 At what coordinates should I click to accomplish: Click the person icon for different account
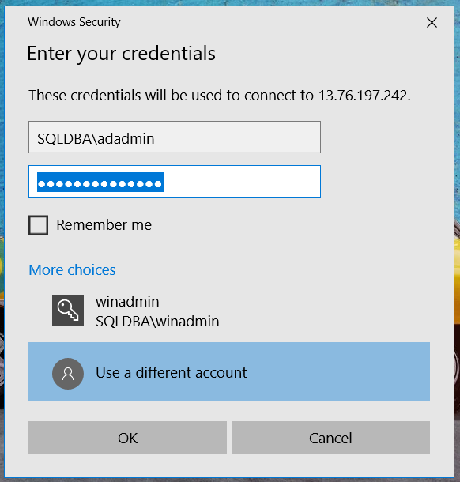[x=68, y=374]
